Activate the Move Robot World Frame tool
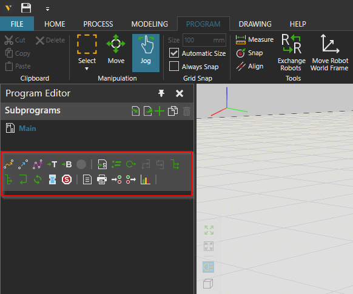Screen dimensions: 353x294 pos(329,53)
